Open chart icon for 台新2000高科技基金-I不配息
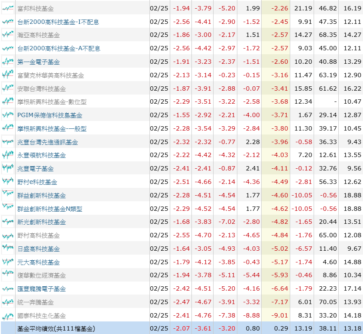Viewport: 363px width, 334px height. (x=8, y=22)
